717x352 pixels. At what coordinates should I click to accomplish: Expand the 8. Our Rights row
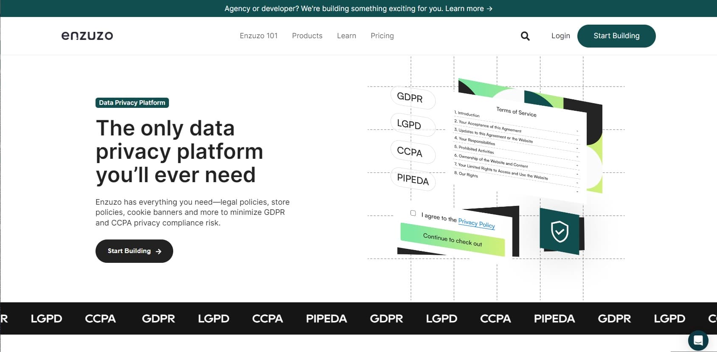coord(516,184)
